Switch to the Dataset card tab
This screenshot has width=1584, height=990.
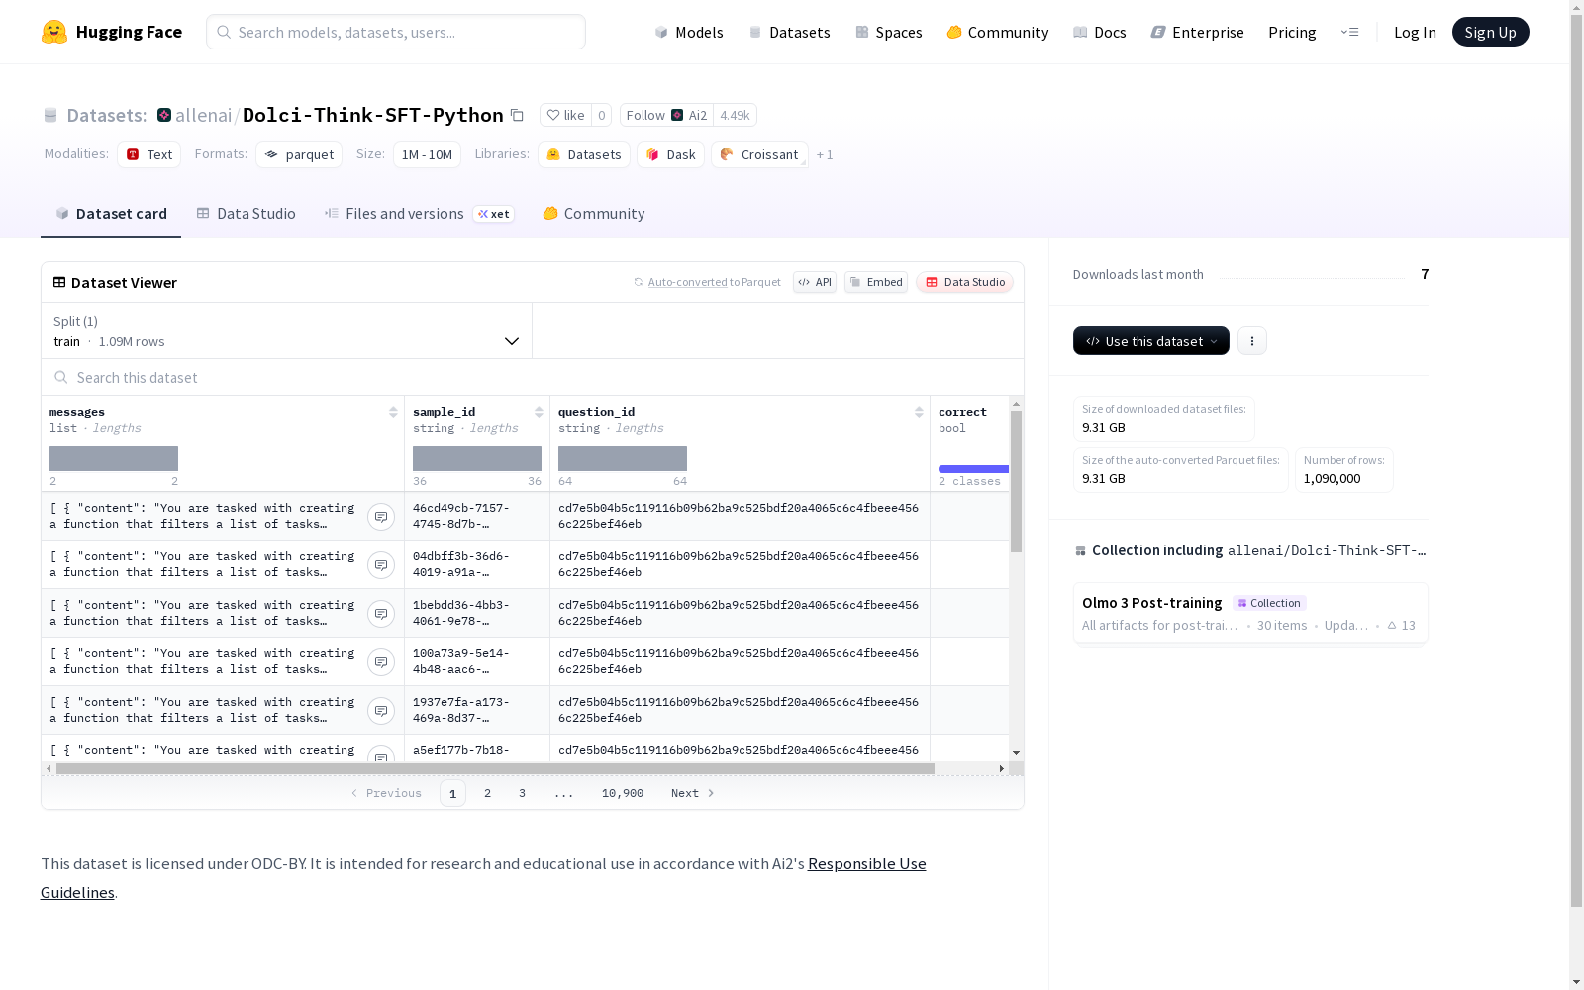111,214
